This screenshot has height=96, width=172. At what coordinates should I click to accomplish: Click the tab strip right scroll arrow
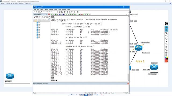[x=128, y=14]
